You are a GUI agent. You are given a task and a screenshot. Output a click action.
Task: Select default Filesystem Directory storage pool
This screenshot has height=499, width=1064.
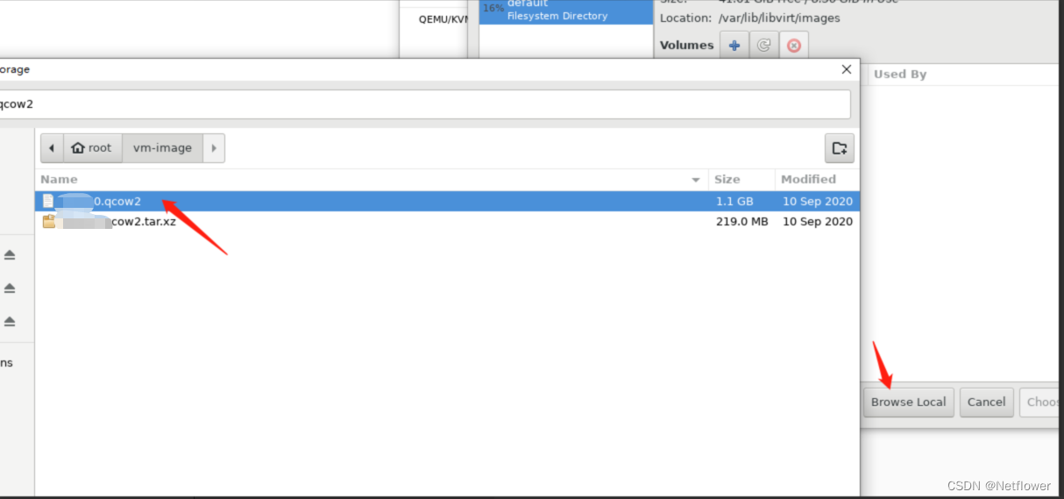tap(566, 11)
